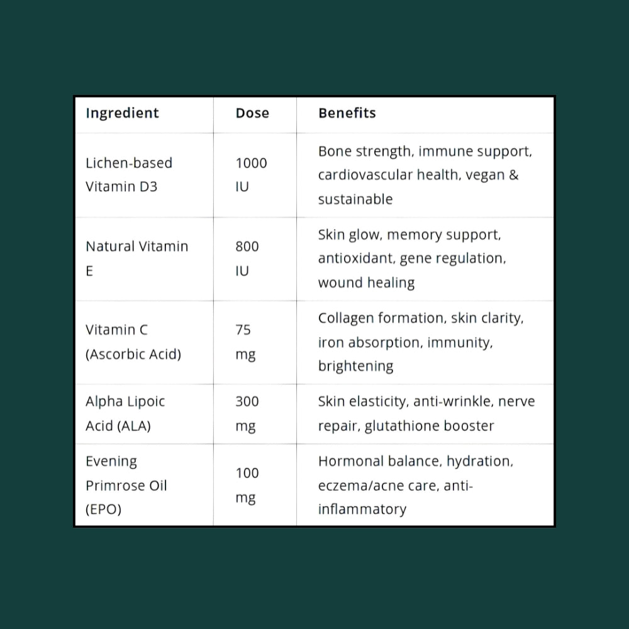Click the word "sustainable" in Benefits
Viewport: 629px width, 629px height.
(355, 199)
